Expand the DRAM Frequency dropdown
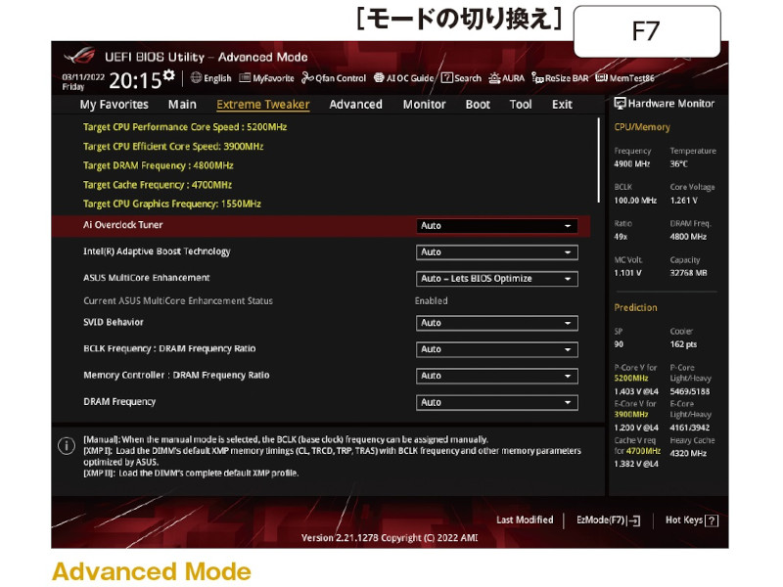 coord(497,402)
